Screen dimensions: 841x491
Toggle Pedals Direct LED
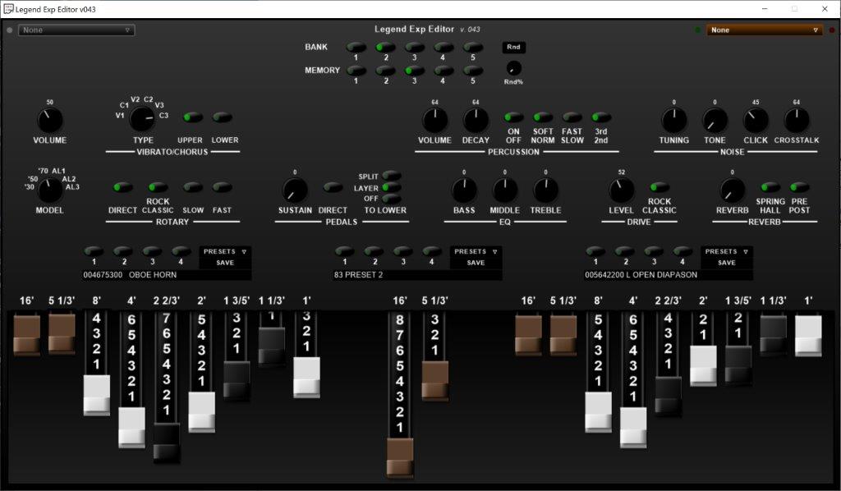[333, 187]
